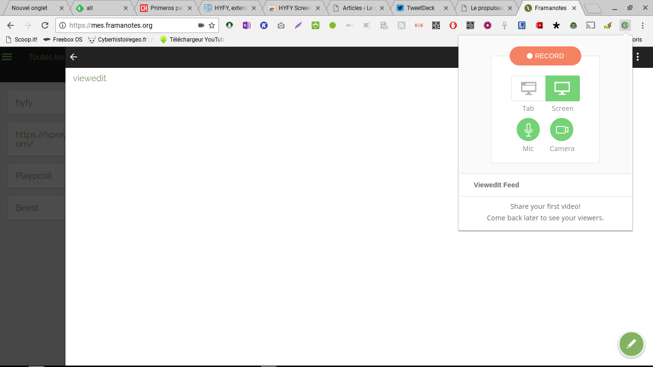
Task: Toggle the Mic recording option
Action: tap(528, 130)
